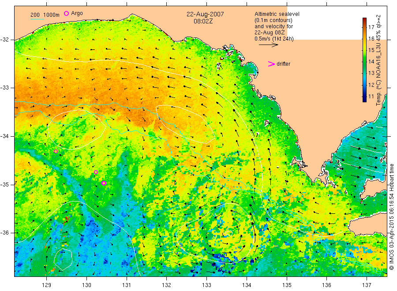Click the '14' colorbar tick label
This screenshot has height=291, width=397.
[x=371, y=61]
